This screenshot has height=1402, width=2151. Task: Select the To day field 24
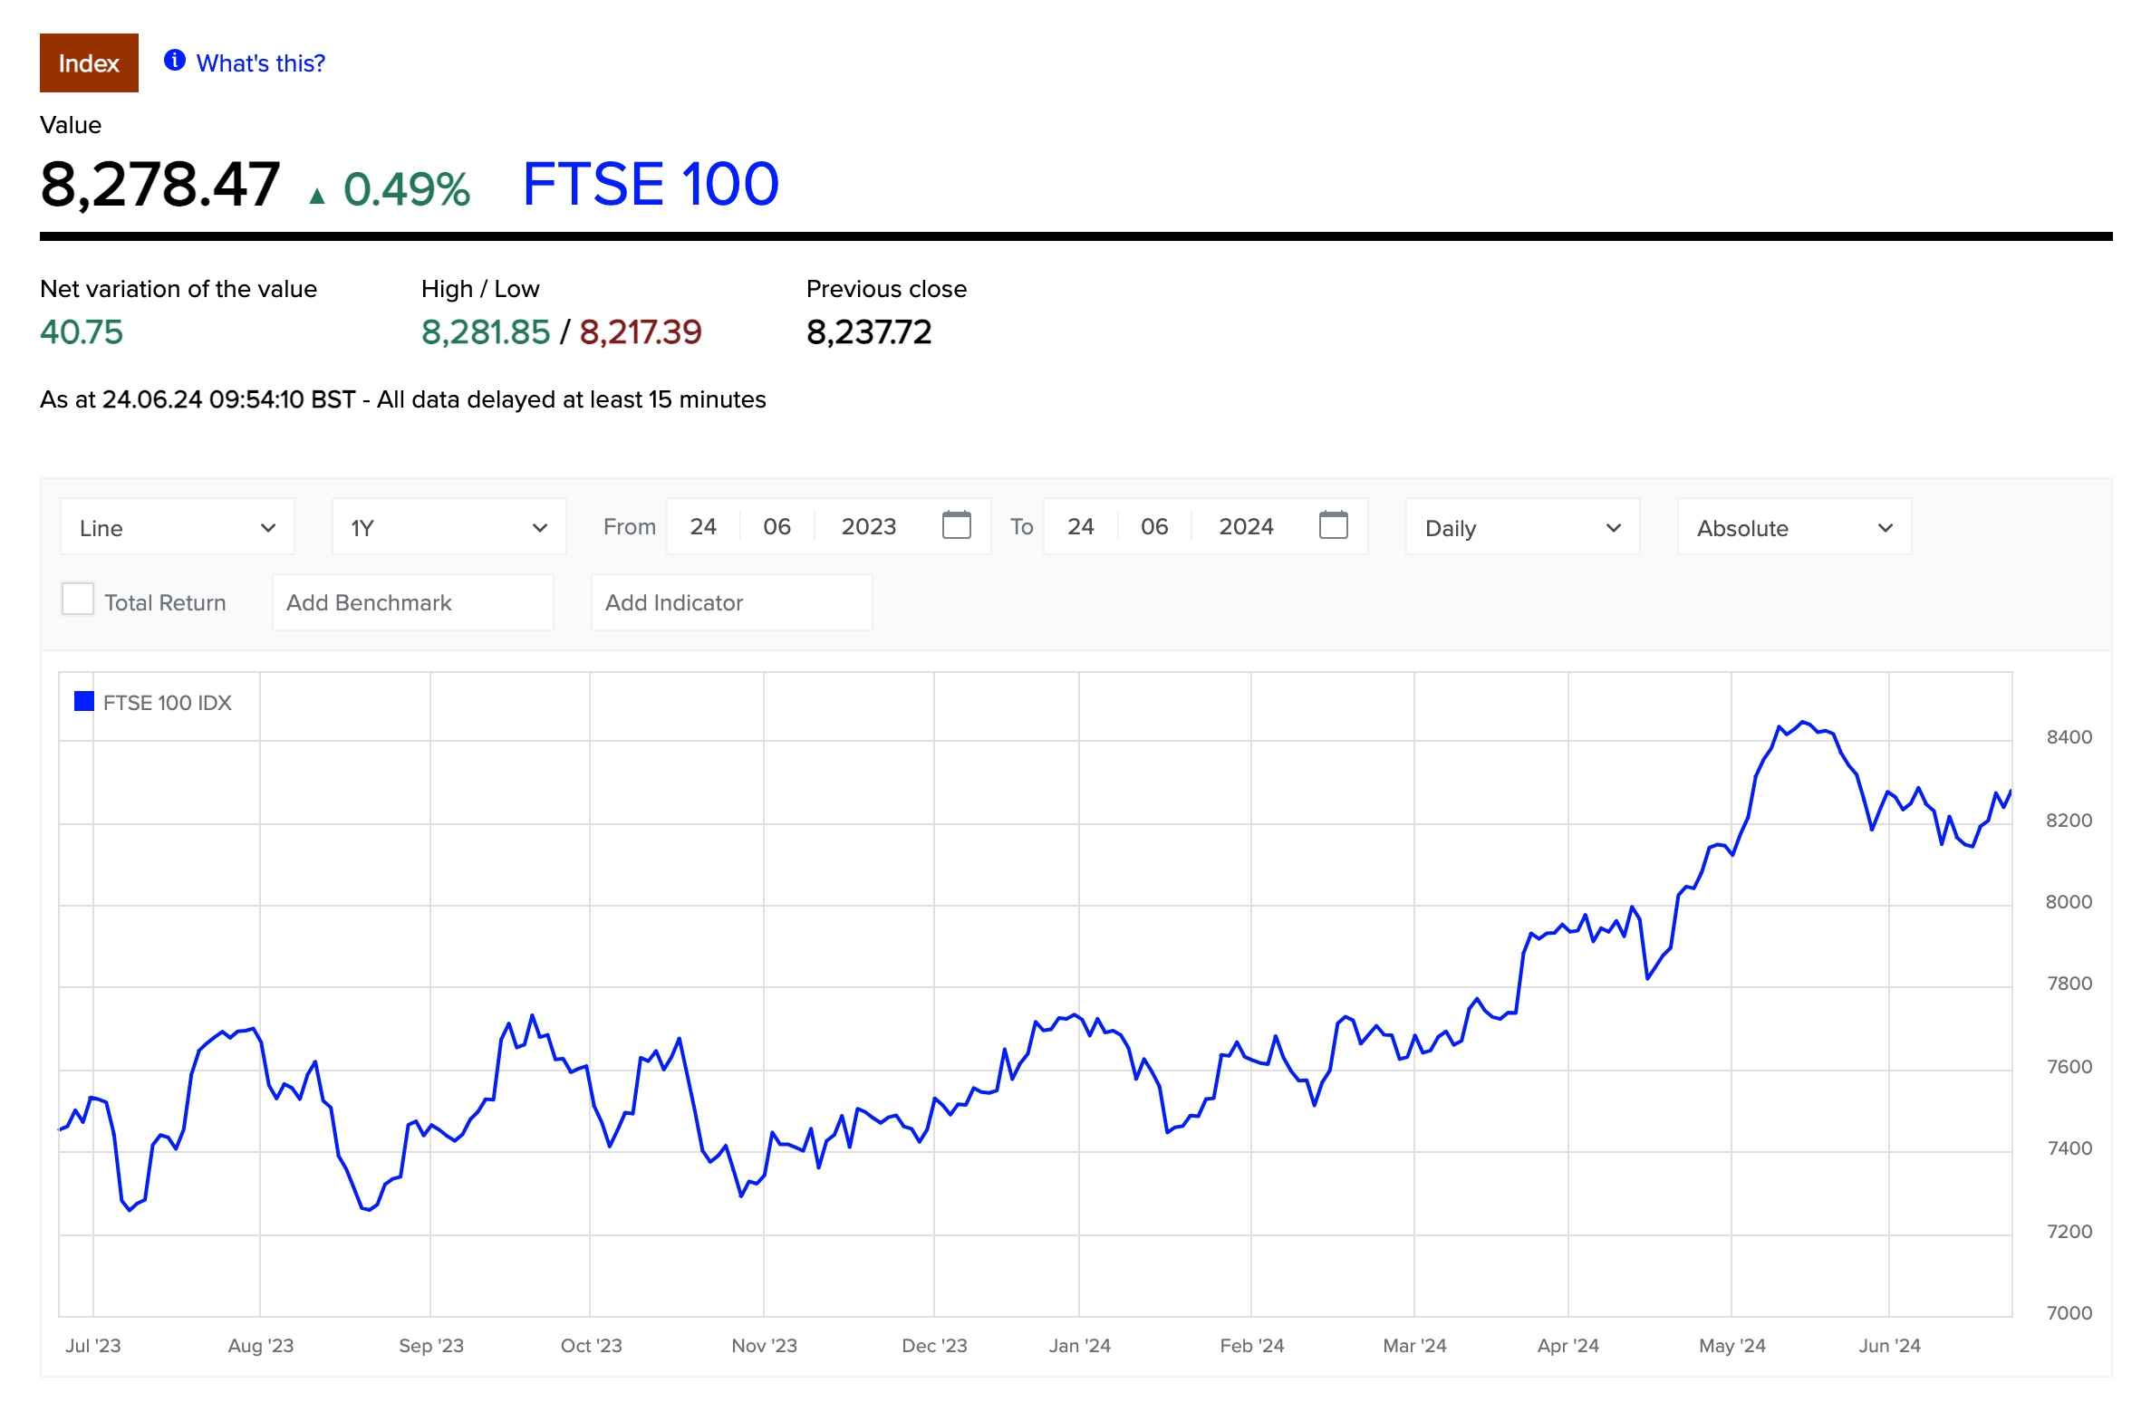1081,526
